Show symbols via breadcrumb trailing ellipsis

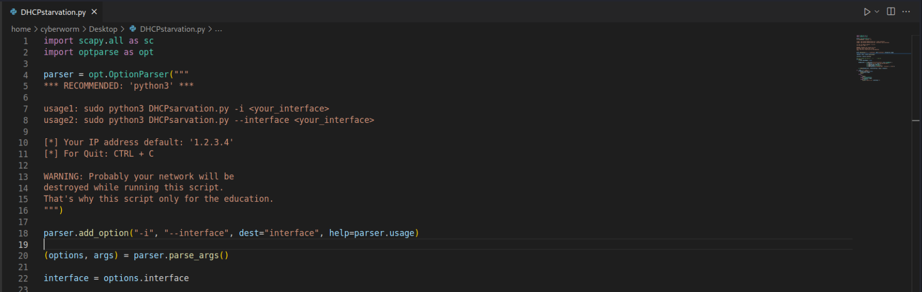(219, 29)
